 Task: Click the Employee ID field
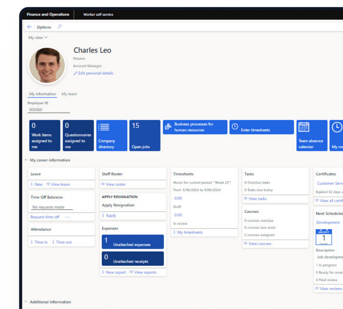(49, 110)
